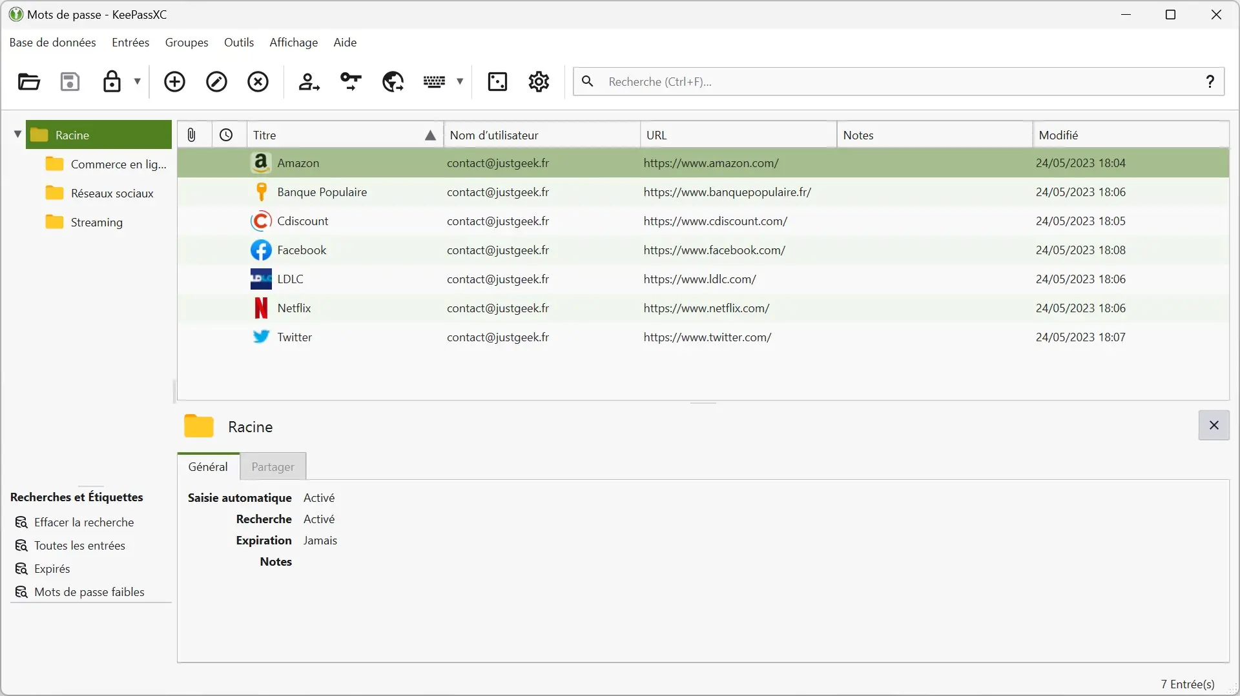Lock the database with padlock icon
1240x696 pixels.
tap(112, 82)
